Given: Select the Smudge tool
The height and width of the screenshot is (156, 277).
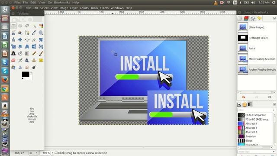Looking at the screenshot, I should pos(27,67).
